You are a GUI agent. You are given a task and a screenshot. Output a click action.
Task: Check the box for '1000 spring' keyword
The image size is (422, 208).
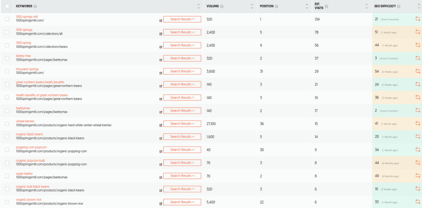[7, 45]
